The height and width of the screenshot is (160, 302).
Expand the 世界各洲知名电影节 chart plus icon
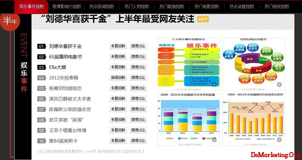(x=279, y=84)
